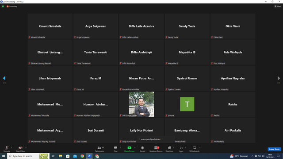Open the Participants panel
The image size is (283, 159).
tap(99, 149)
